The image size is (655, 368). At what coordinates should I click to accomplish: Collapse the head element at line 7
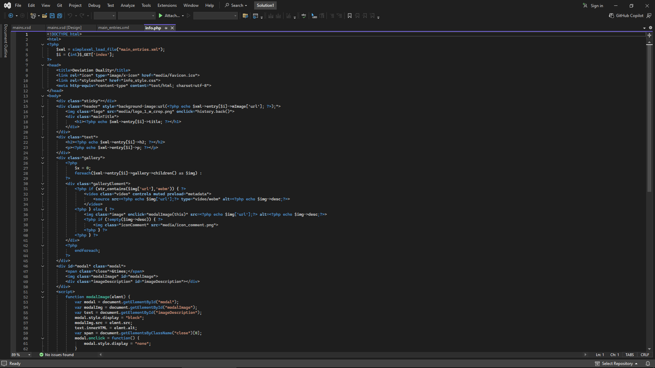point(43,65)
